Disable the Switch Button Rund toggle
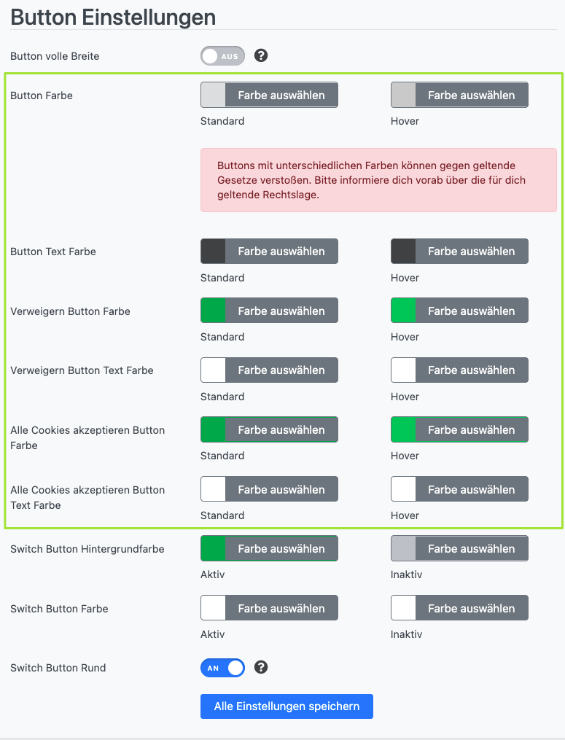 coord(222,668)
